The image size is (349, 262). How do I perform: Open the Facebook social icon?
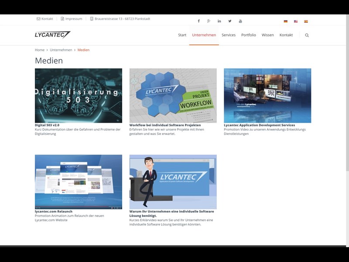[x=199, y=21]
